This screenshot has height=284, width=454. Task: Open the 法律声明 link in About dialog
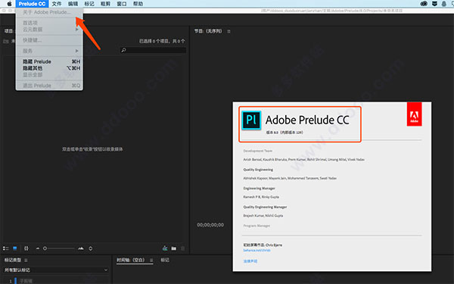[x=250, y=261]
